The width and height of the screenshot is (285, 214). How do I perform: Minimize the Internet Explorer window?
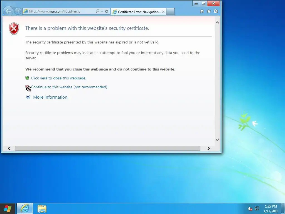[196, 3]
